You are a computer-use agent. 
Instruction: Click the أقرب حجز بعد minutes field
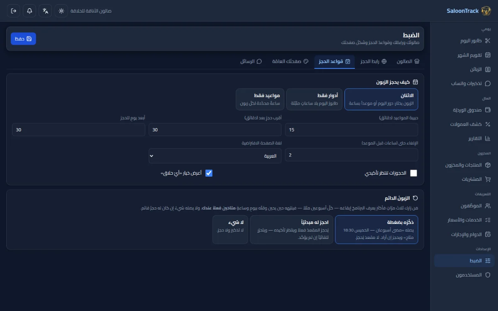(x=215, y=130)
